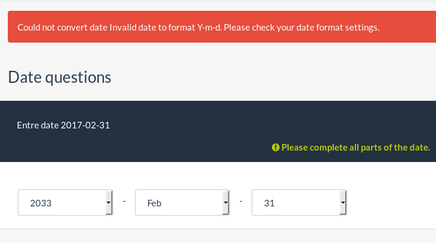Click the date "2017-02-31" in the question

click(x=85, y=125)
